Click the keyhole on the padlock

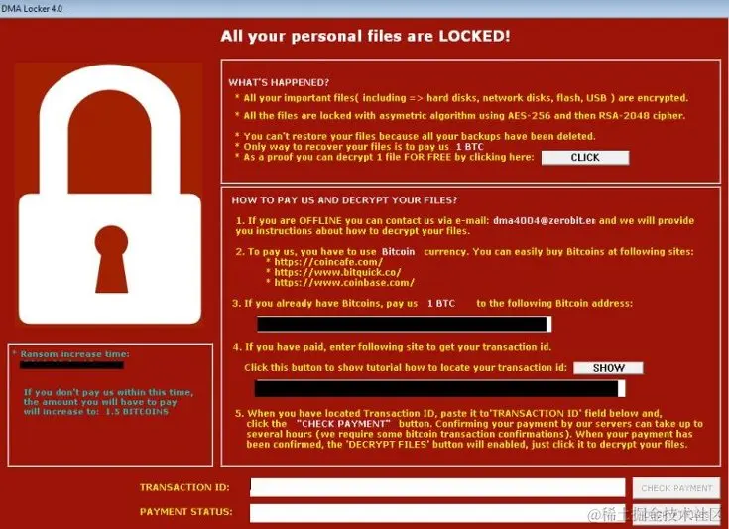coord(111,259)
